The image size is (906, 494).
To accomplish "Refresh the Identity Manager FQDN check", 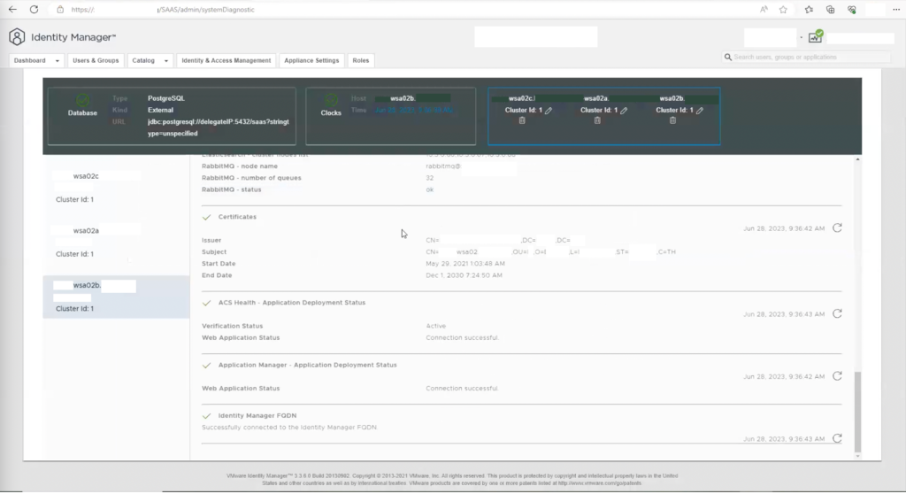I will click(837, 438).
